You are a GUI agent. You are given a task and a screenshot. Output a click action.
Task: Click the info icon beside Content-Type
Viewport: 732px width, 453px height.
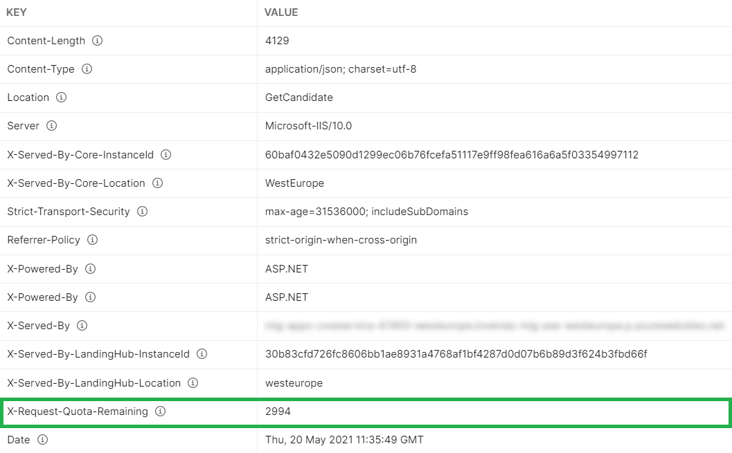coord(88,69)
